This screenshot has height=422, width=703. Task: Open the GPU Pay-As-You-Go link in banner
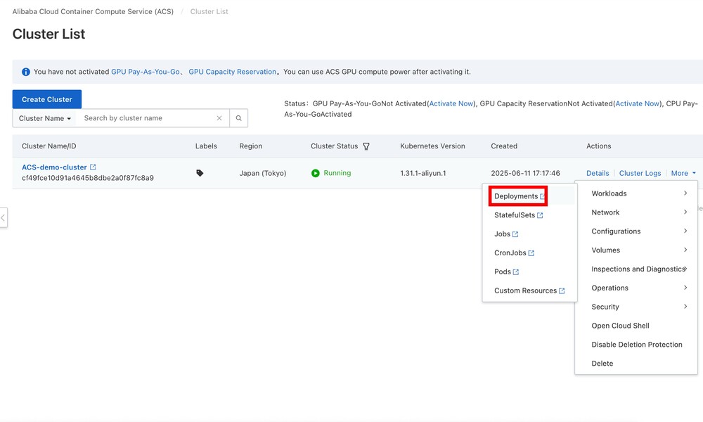click(x=145, y=72)
